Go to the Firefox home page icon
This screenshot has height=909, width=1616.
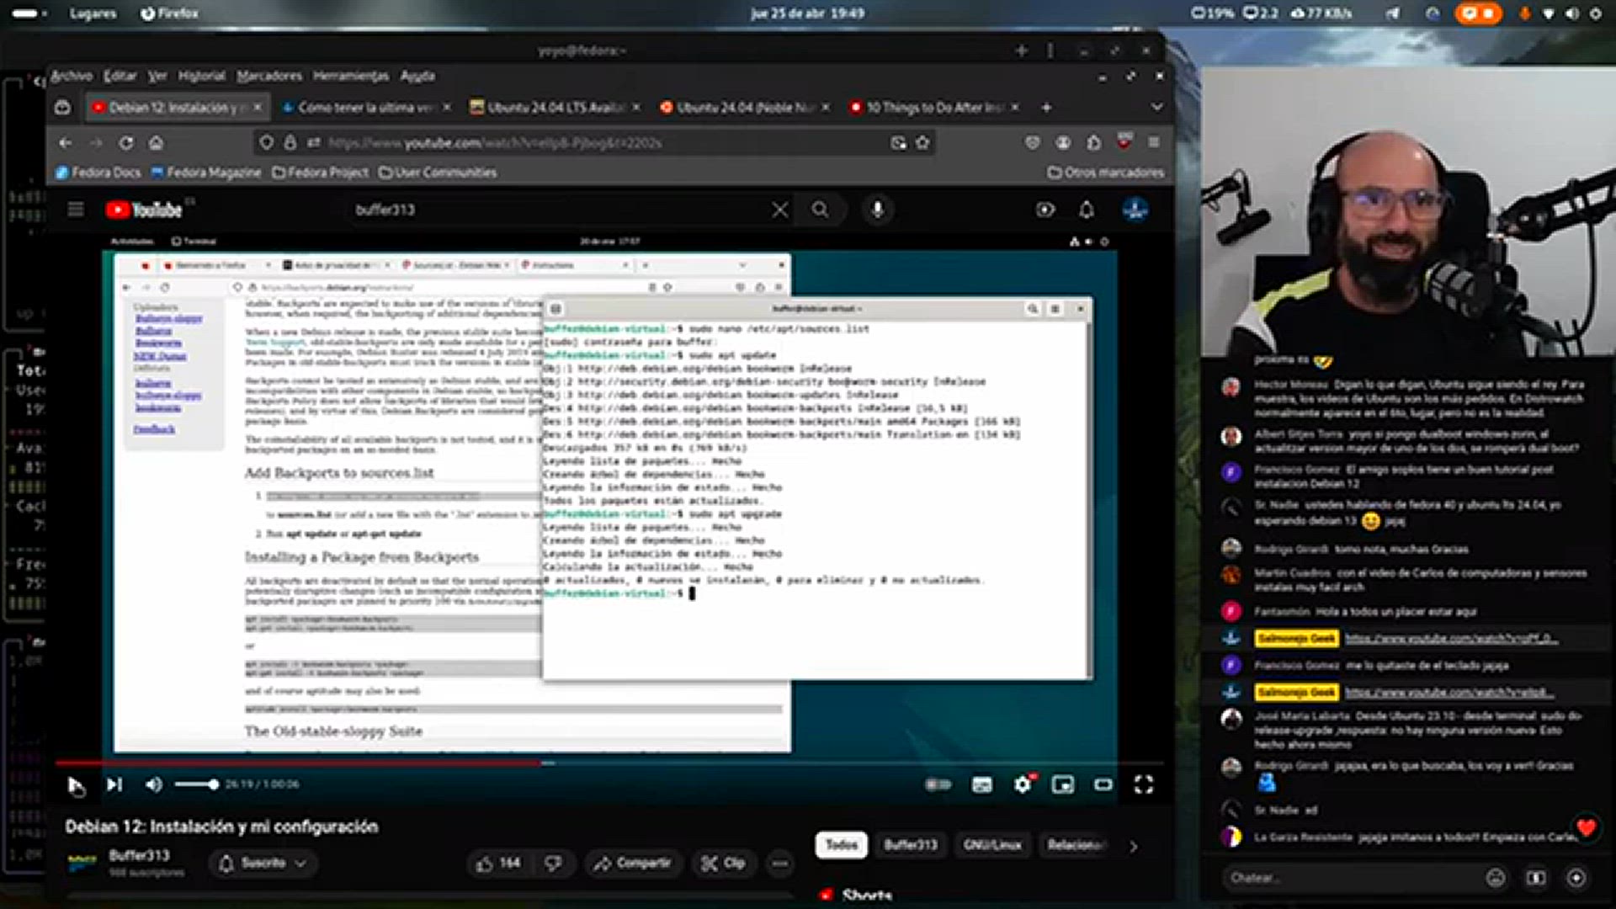click(x=156, y=143)
